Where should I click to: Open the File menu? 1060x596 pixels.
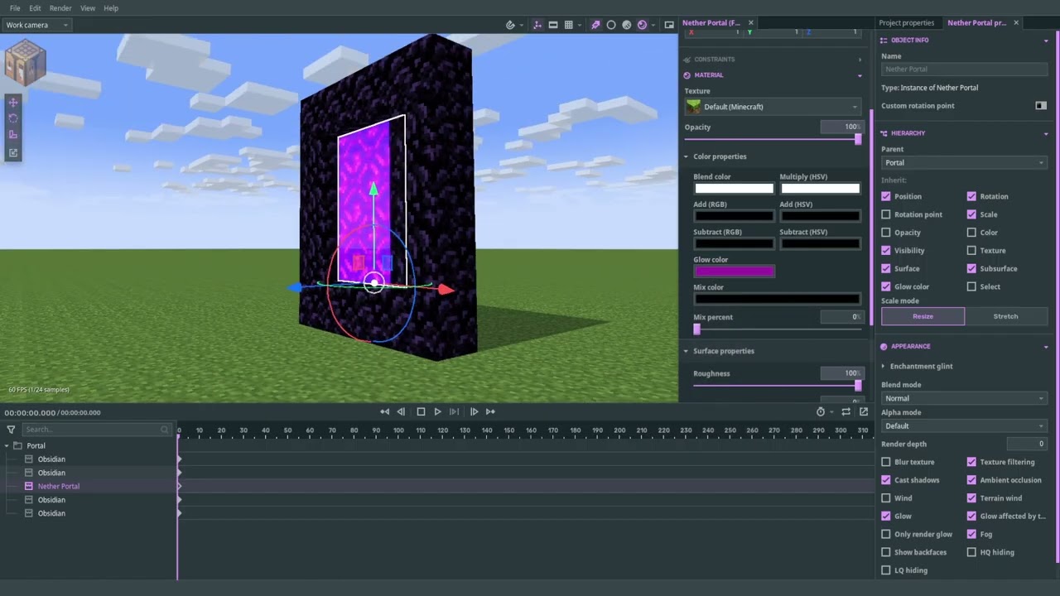(15, 8)
